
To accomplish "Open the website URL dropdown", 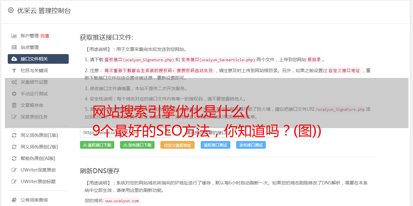I will [x=126, y=132].
